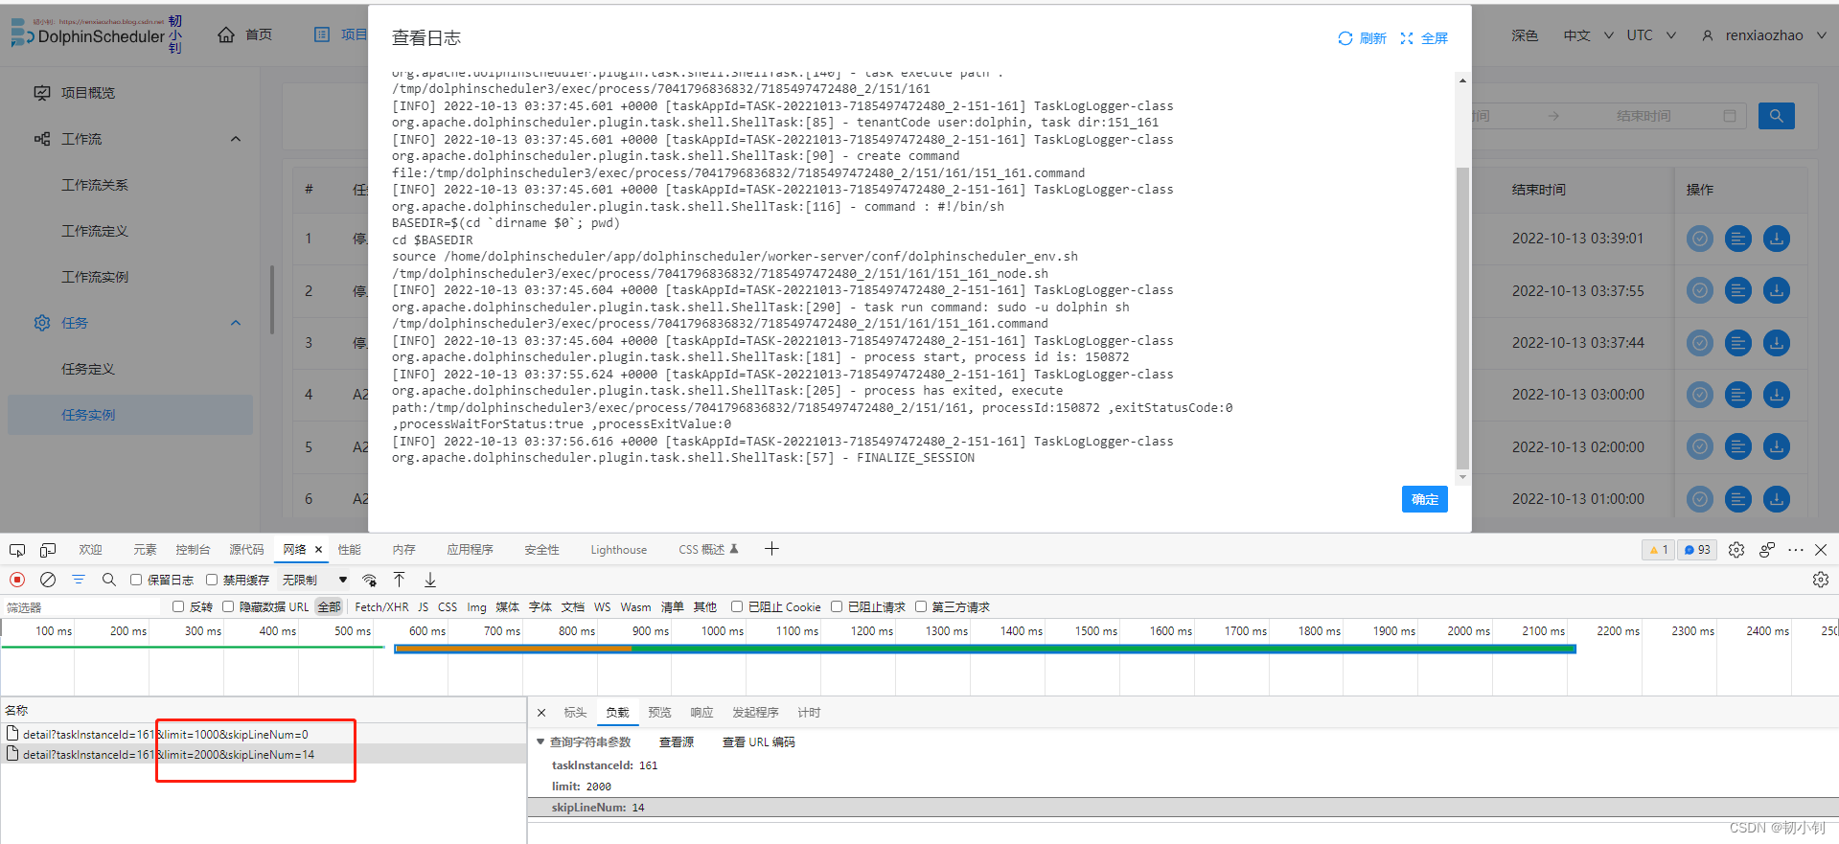Screen dimensions: 1839x844
Task: Filter requests by Fetch/XHR
Action: pyautogui.click(x=381, y=606)
